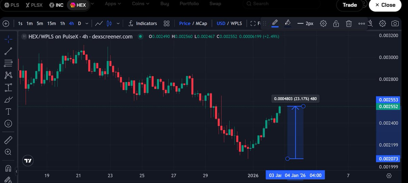408x183 pixels.
Task: Expand the timeframe interval dropdown arrow
Action: coord(87,23)
